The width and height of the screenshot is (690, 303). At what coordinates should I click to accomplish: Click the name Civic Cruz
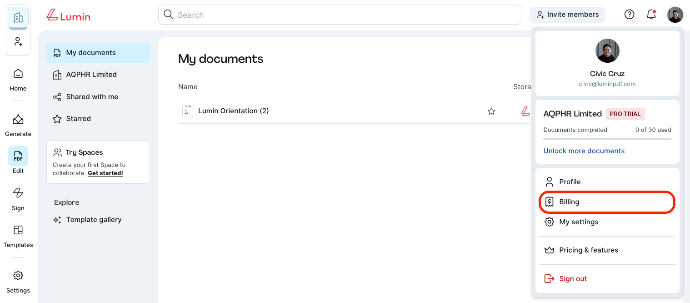(x=607, y=74)
